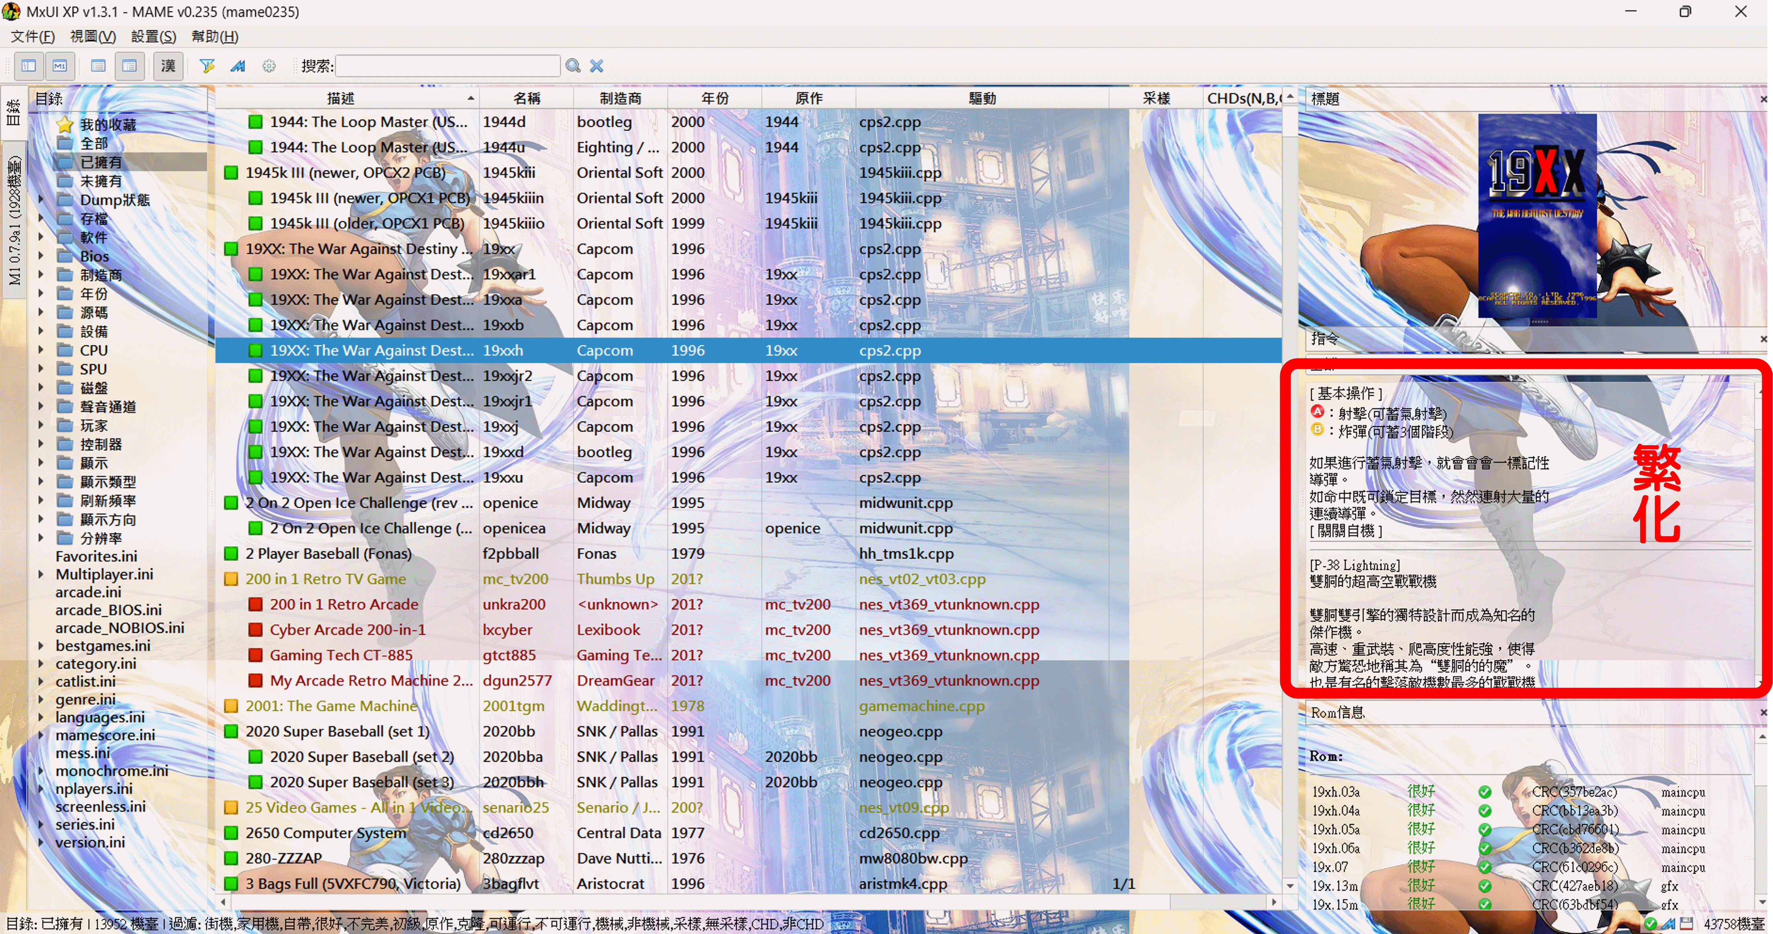Select the 19xxjr2 game row
Screen dimensions: 1773x934
pos(748,376)
